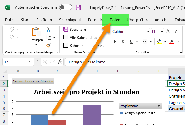The width and height of the screenshot is (185, 125).
Task: Increase font size with the large A icon
Action: [x=168, y=31]
